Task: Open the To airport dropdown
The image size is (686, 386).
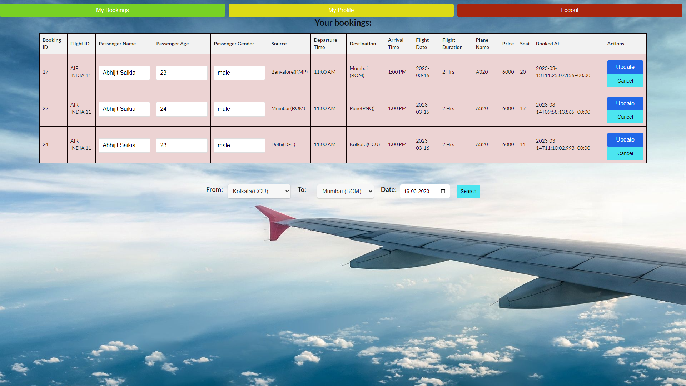Action: [x=345, y=191]
